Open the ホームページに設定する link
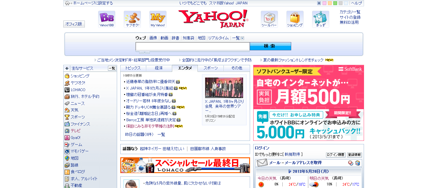 (x=93, y=3)
